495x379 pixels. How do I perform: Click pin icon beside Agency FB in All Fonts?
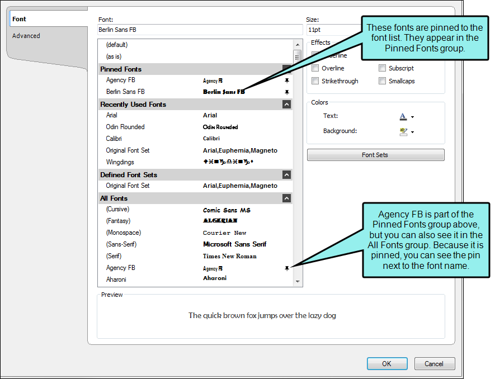coord(286,268)
